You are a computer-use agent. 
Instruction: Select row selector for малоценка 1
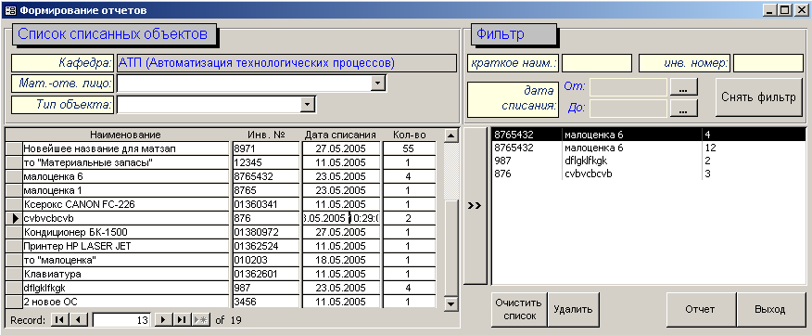(x=14, y=190)
